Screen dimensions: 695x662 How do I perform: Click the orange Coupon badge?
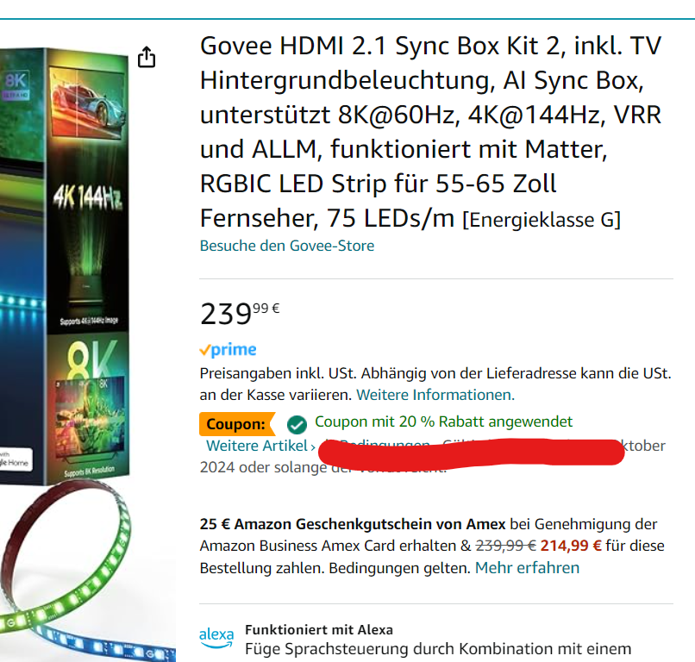tap(237, 424)
